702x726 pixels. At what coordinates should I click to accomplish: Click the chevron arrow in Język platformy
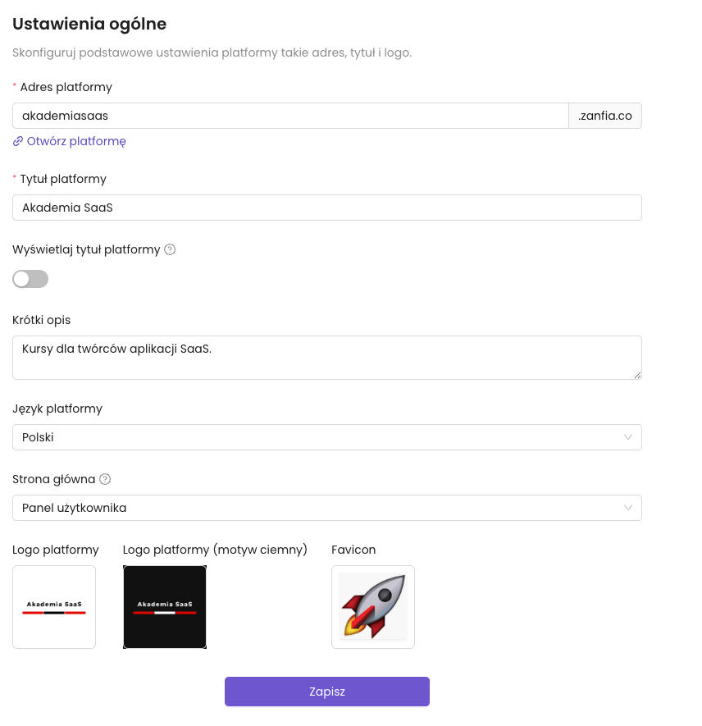[x=628, y=437]
